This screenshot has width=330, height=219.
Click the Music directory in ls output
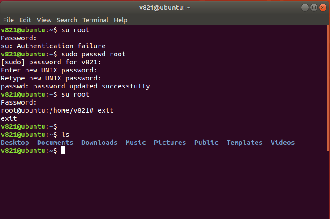pyautogui.click(x=136, y=143)
